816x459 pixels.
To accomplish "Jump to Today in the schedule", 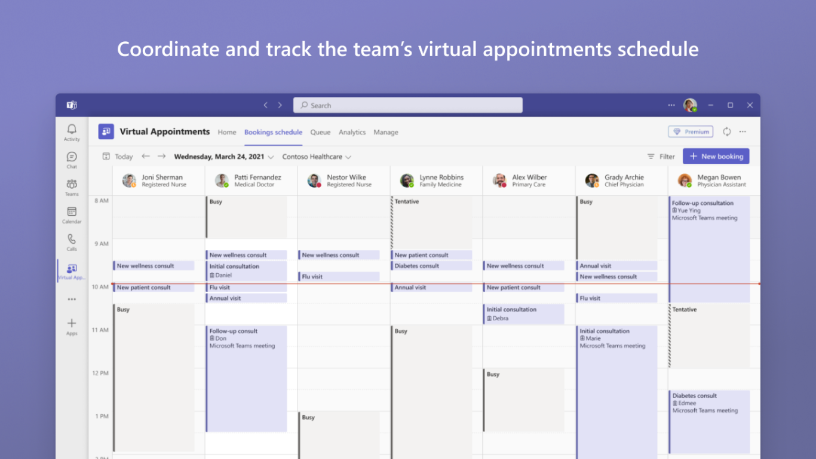I will point(117,157).
